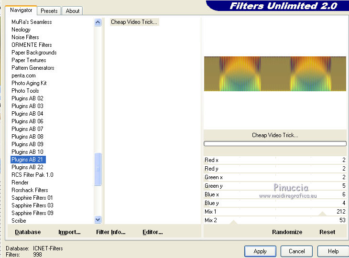Apply the Cheap Video Trick filter
This screenshot has width=349, height=258.
point(260,251)
